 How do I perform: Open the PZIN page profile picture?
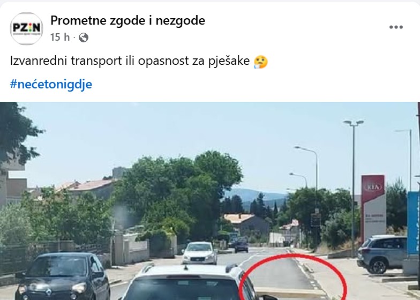(26, 28)
